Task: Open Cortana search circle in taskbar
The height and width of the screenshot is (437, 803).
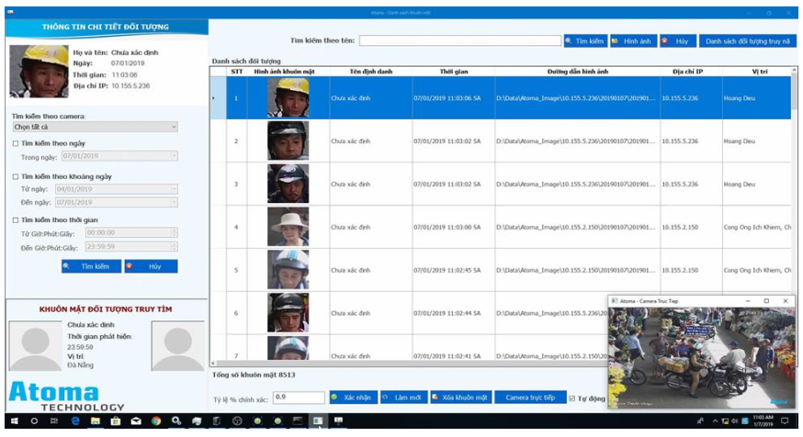Action: (34, 421)
